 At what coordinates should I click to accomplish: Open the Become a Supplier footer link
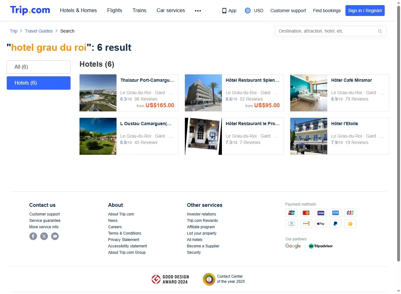[203, 246]
